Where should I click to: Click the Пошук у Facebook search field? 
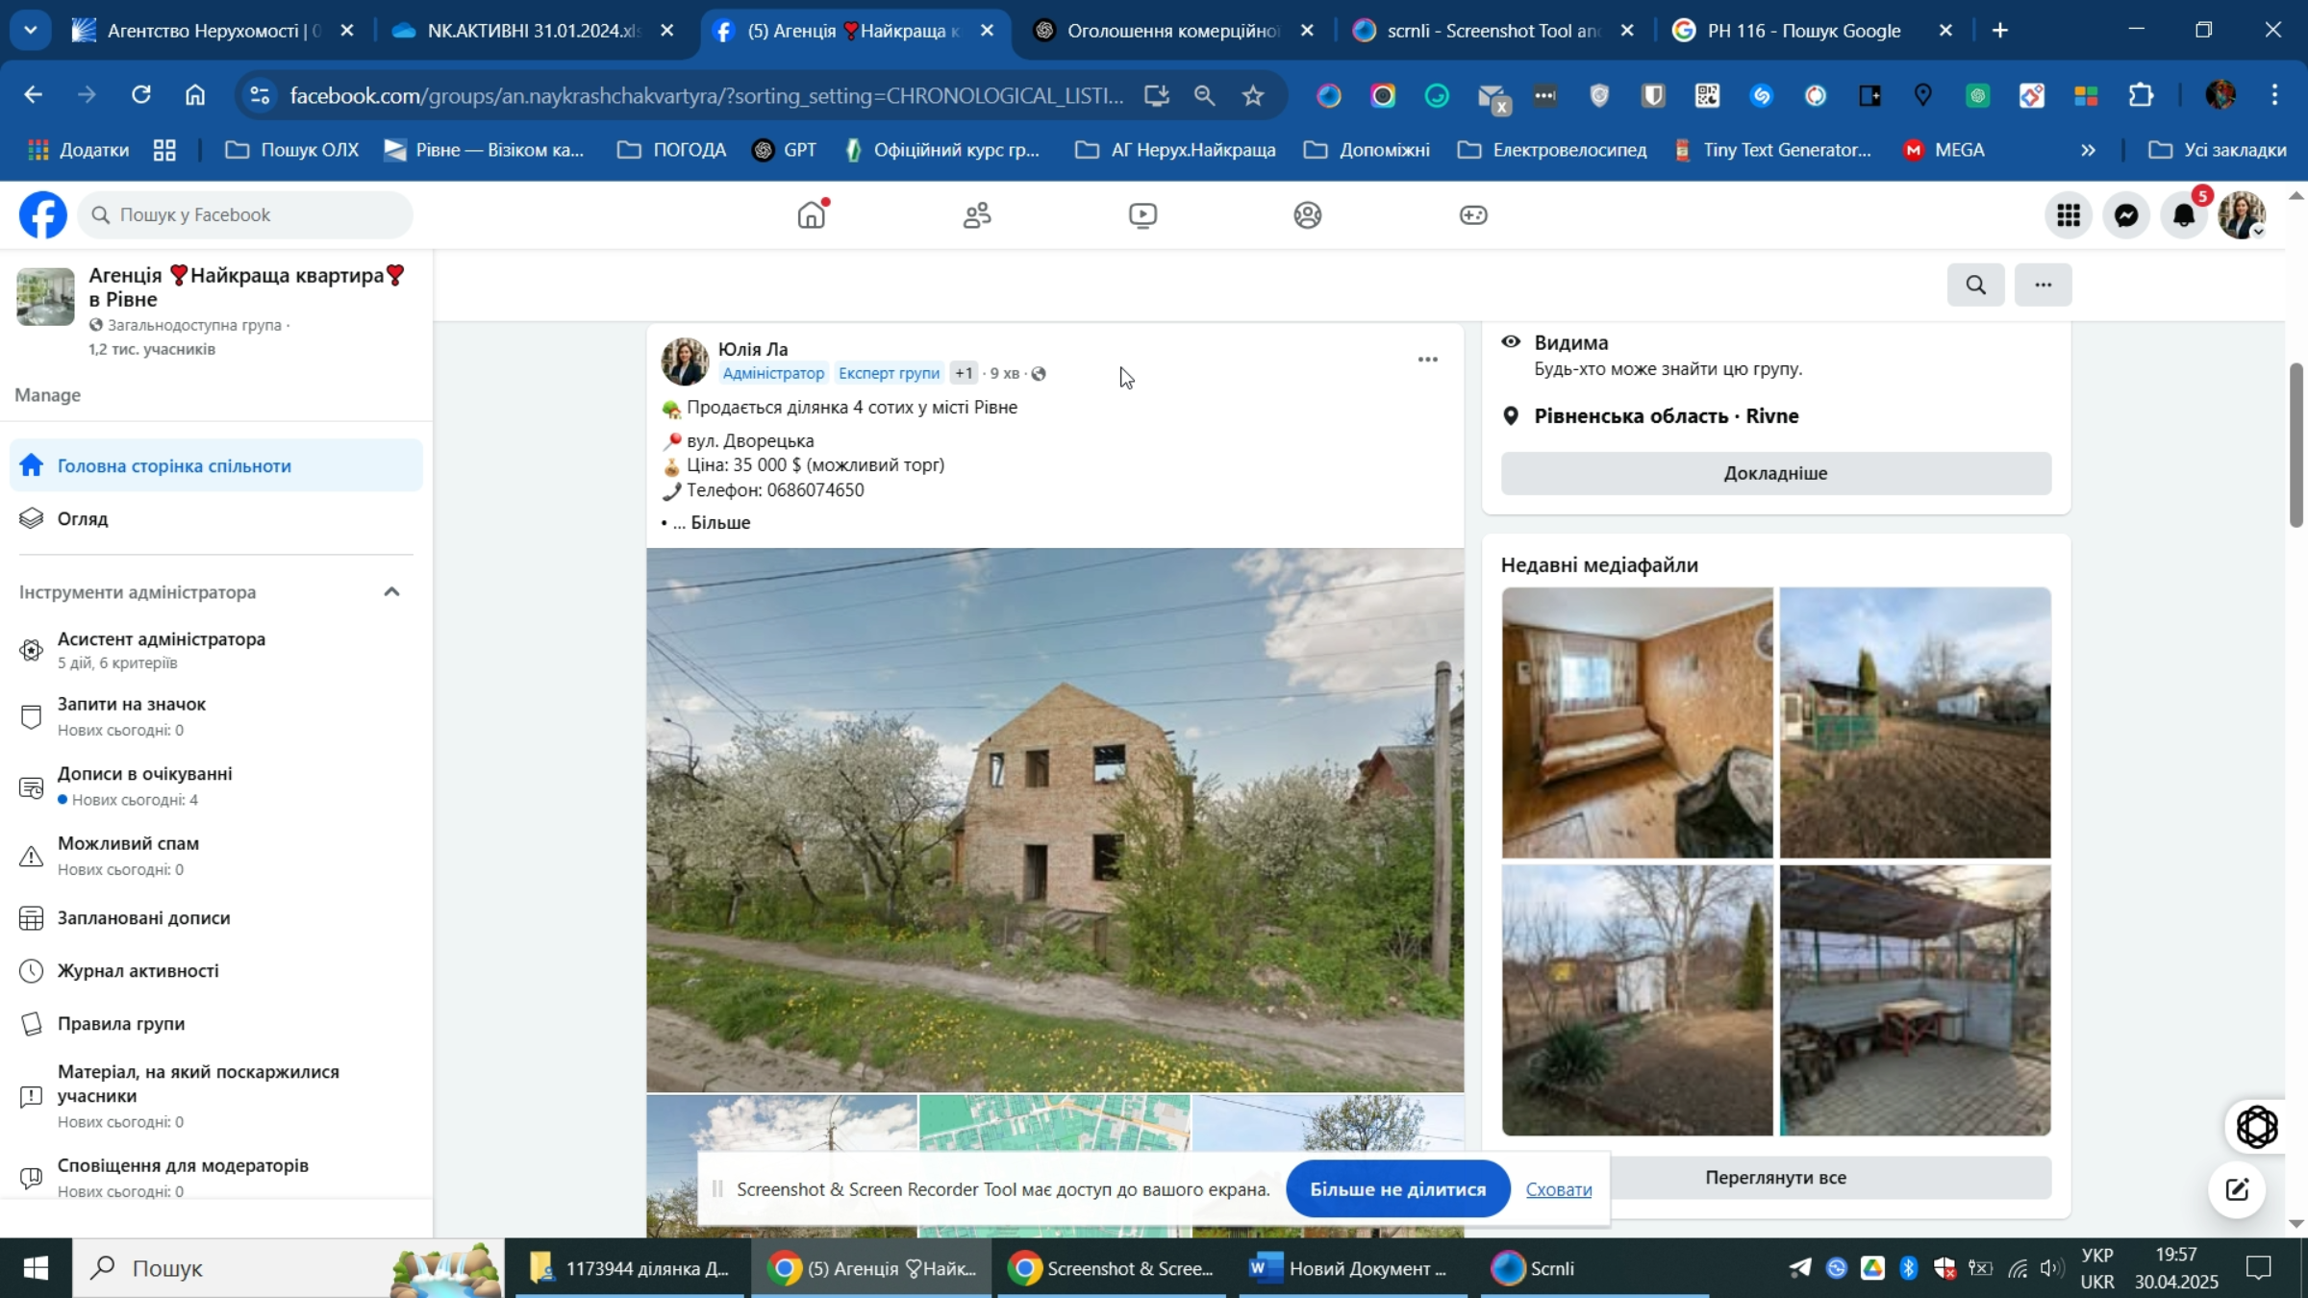(x=246, y=215)
